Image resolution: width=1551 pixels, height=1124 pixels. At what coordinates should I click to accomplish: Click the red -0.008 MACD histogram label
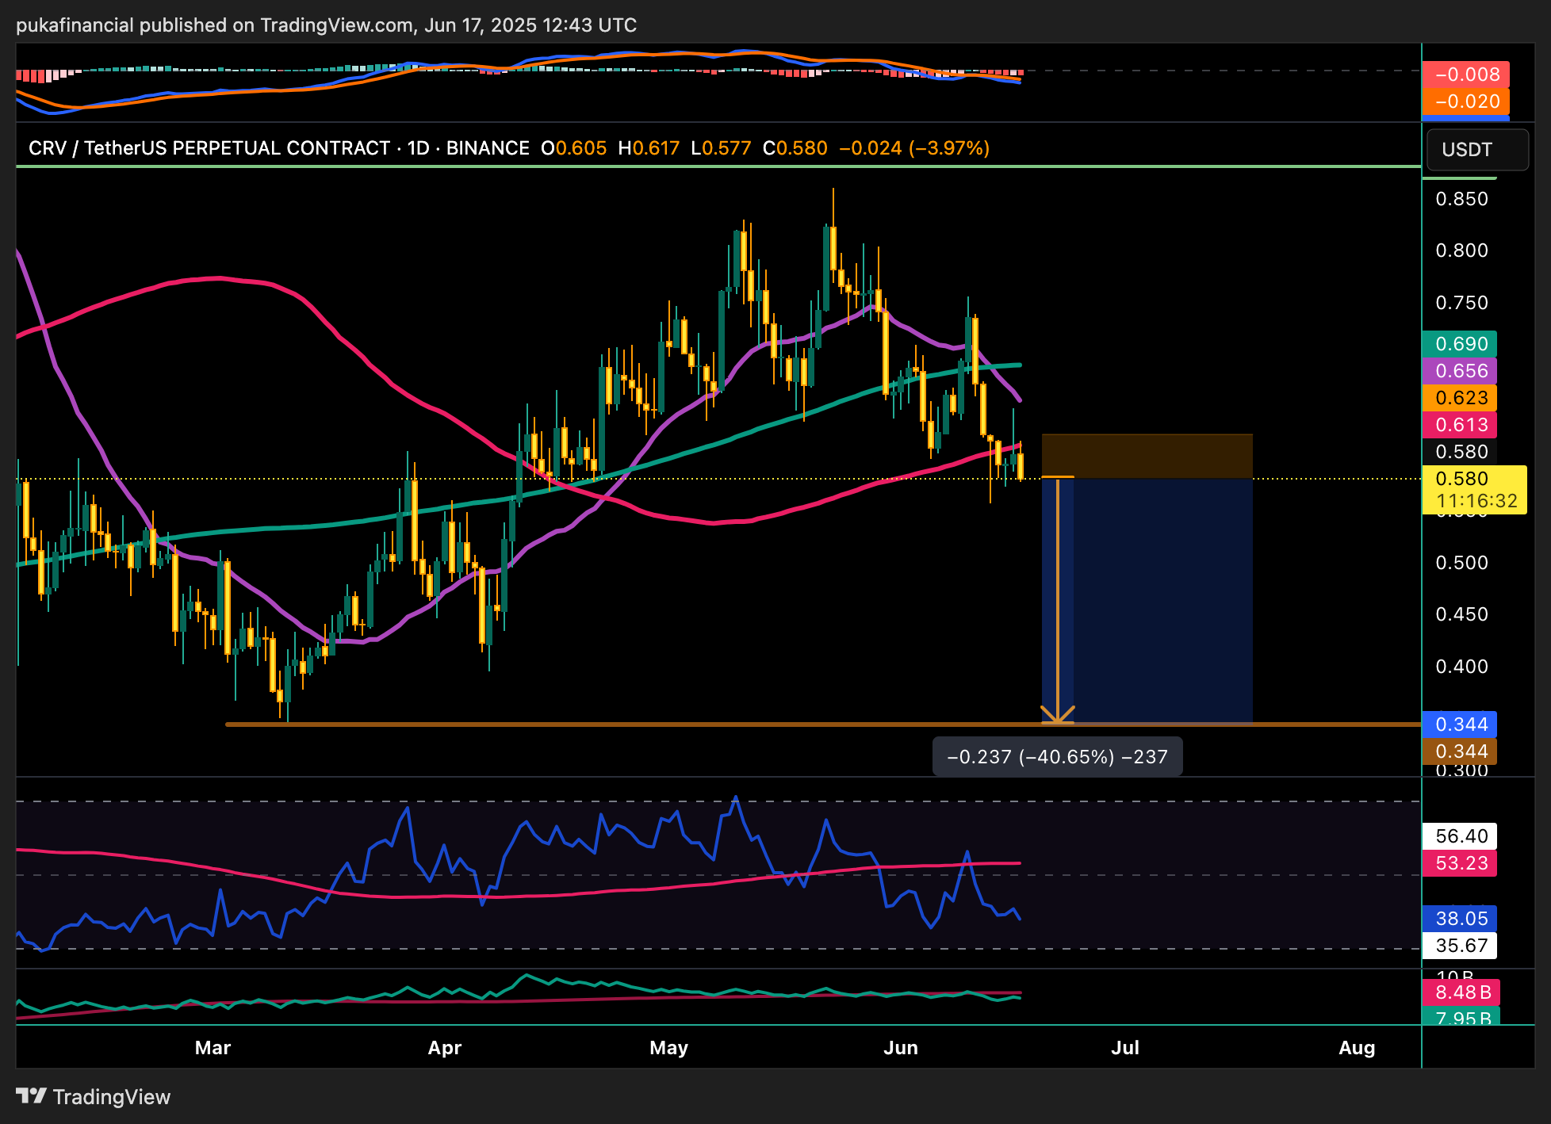1465,75
